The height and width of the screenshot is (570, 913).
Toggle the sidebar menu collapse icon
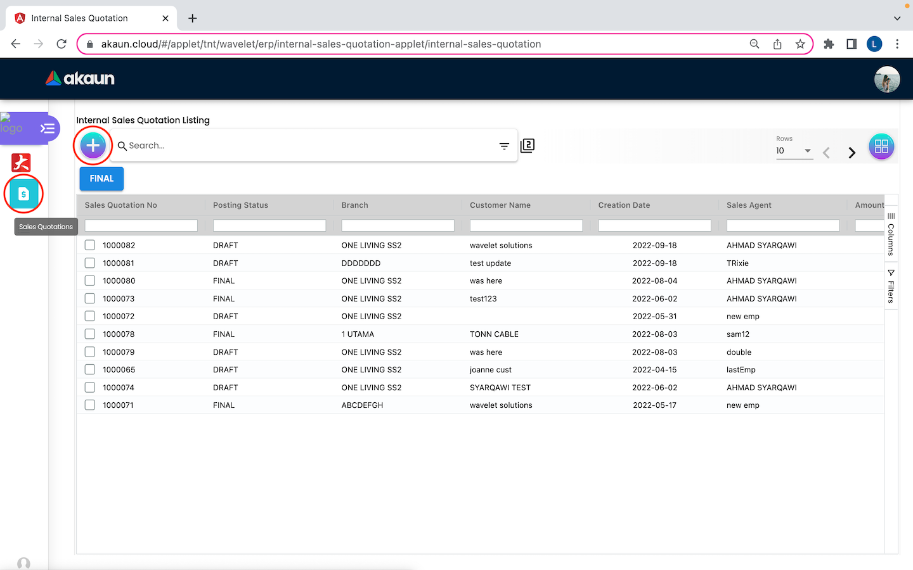48,129
